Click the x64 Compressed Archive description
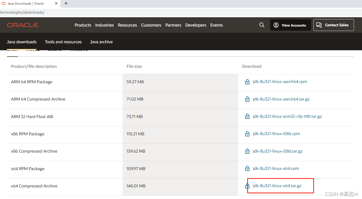Viewport: 362px width, 199px height. 34,186
